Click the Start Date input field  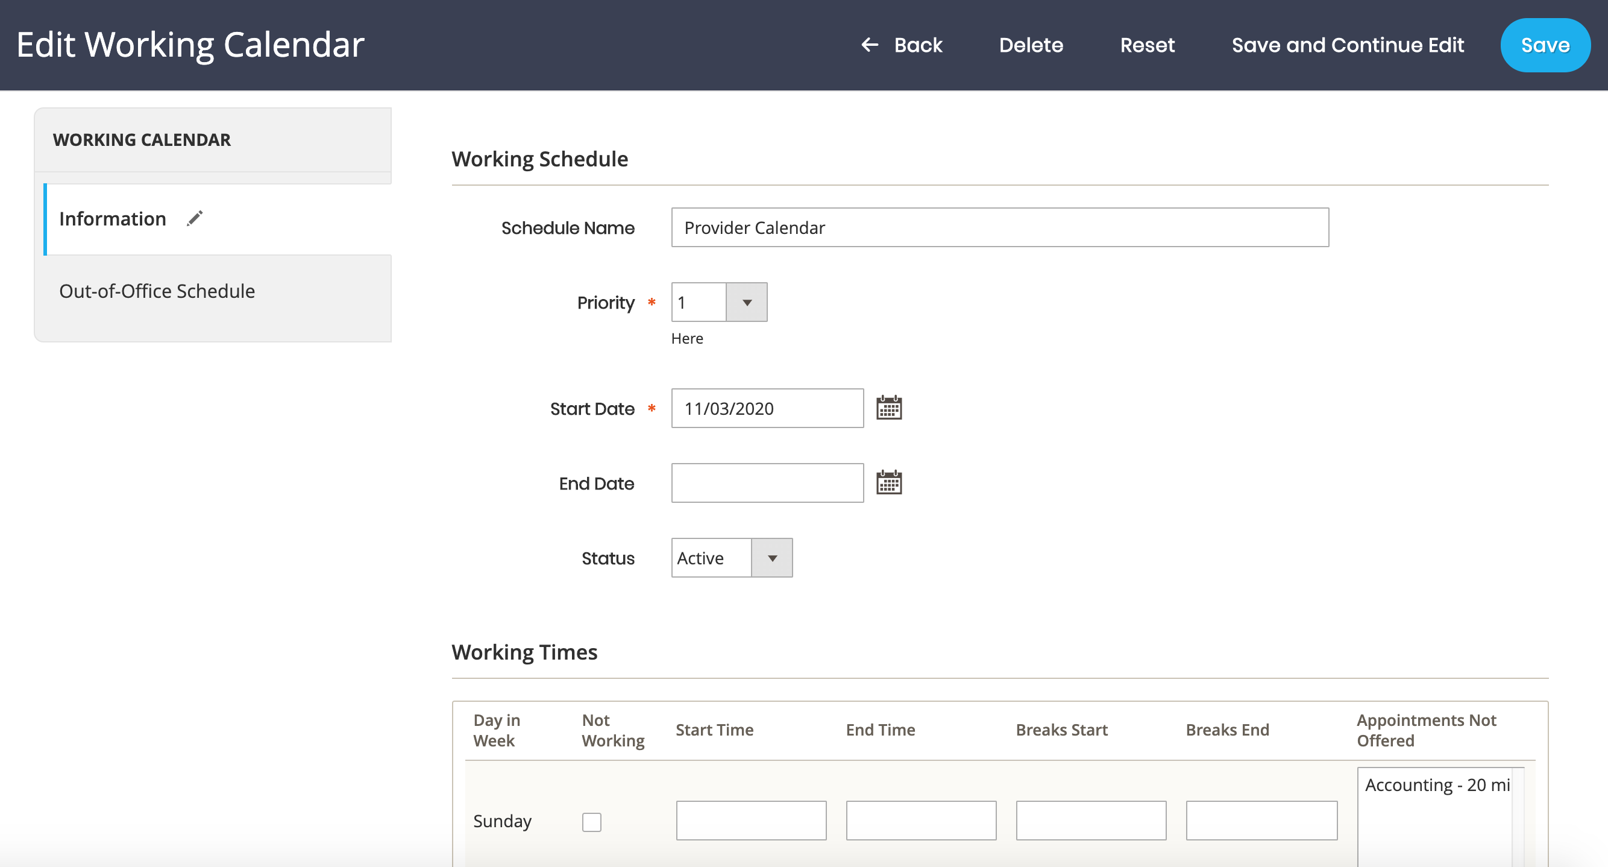[x=767, y=409]
